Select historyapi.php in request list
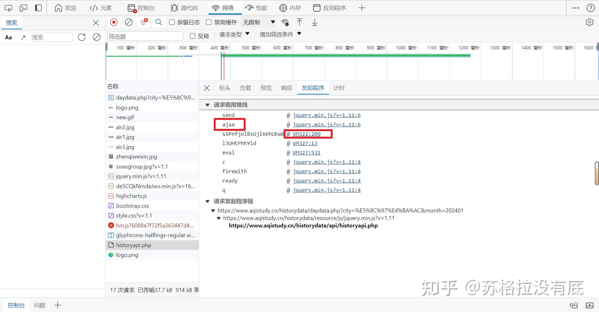Image resolution: width=599 pixels, height=312 pixels. coord(134,245)
